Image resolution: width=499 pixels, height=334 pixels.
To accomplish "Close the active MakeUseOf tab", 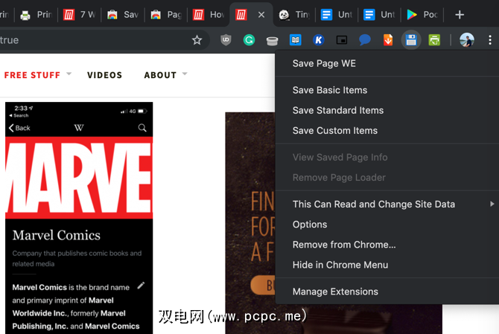I will click(x=261, y=15).
